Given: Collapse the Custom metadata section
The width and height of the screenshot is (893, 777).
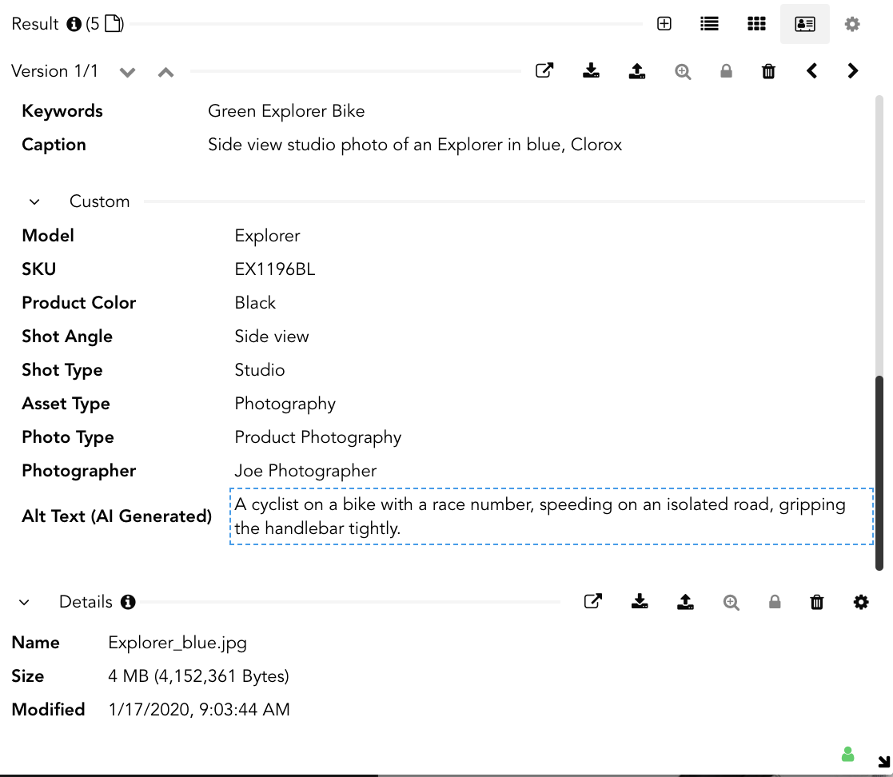Looking at the screenshot, I should tap(34, 201).
